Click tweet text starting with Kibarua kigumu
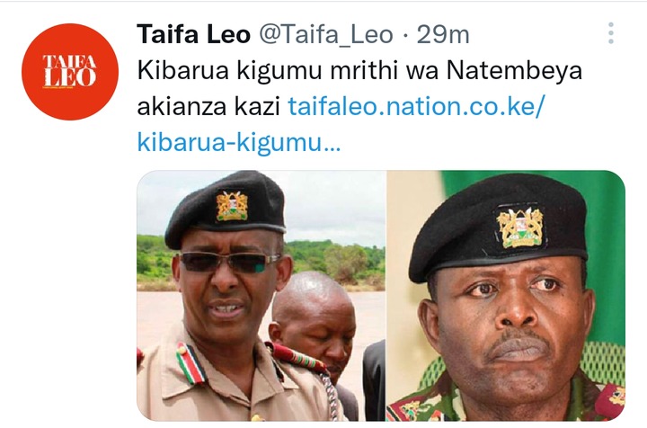The image size is (647, 428). coord(359,88)
